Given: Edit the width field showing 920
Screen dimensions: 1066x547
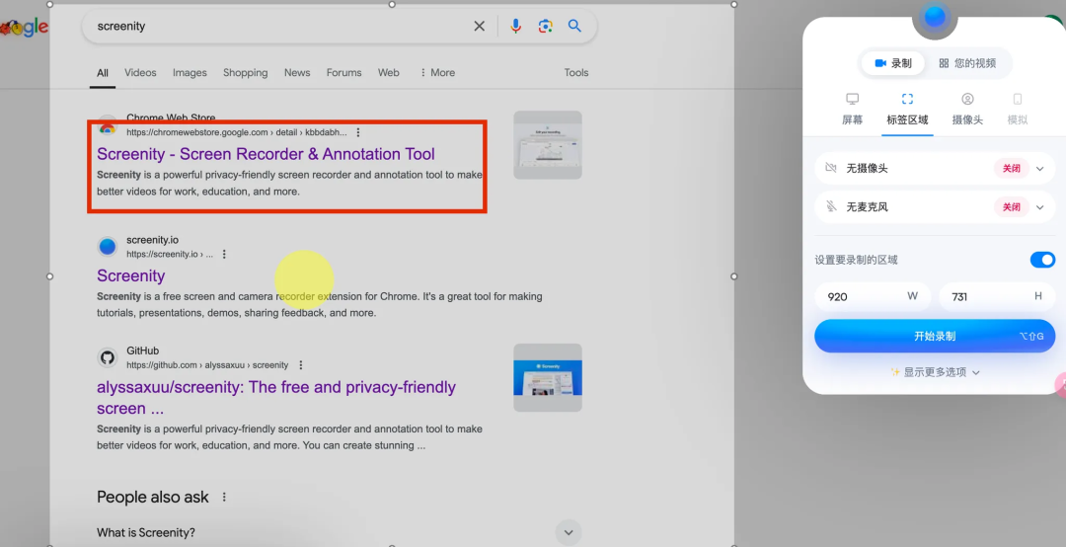Looking at the screenshot, I should pos(873,296).
